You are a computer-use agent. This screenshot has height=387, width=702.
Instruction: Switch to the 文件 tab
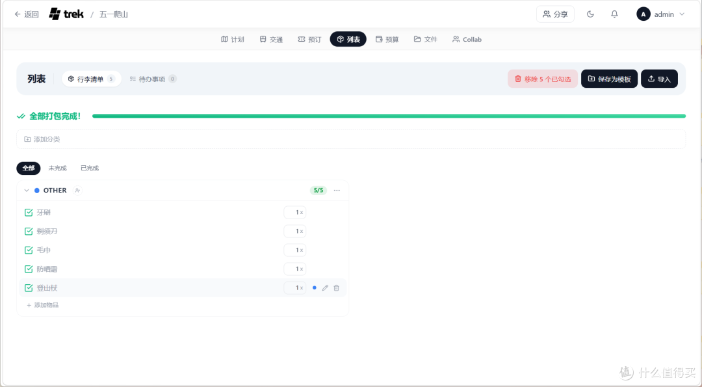click(425, 40)
